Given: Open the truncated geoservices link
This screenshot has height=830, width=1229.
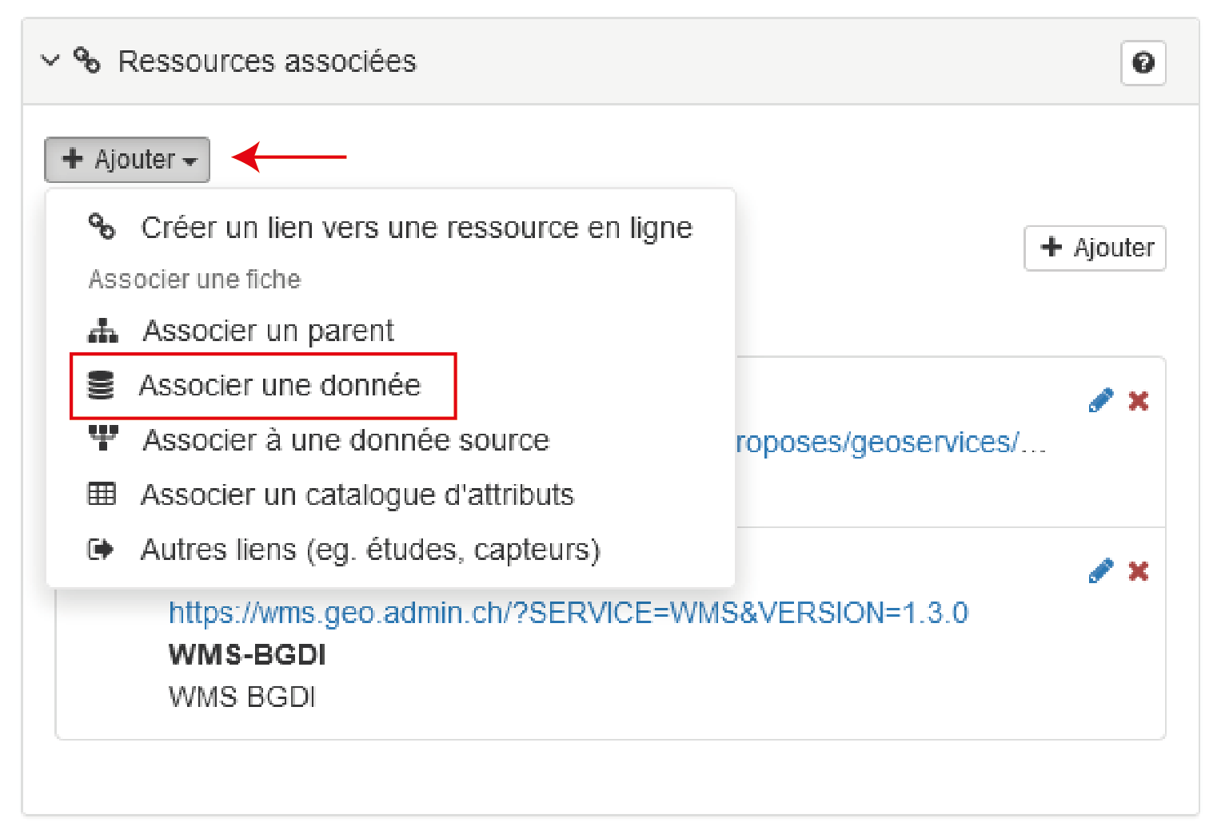Looking at the screenshot, I should click(x=889, y=442).
